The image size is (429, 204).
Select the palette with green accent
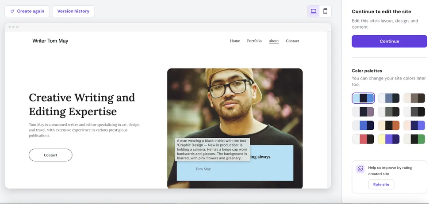(x=414, y=139)
